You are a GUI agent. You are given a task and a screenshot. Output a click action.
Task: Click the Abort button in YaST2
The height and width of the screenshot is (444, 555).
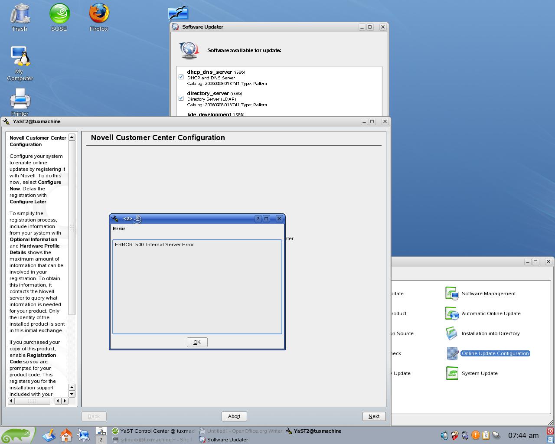(x=234, y=416)
